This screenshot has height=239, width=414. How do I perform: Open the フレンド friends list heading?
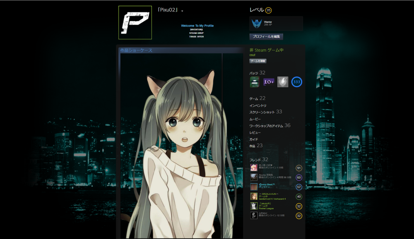point(255,160)
